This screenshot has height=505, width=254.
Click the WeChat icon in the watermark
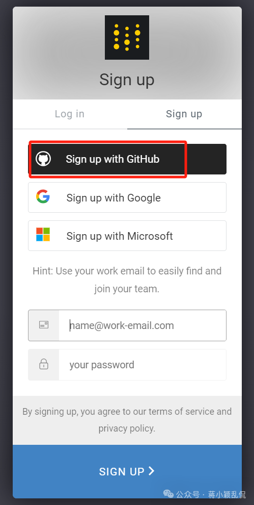[168, 494]
